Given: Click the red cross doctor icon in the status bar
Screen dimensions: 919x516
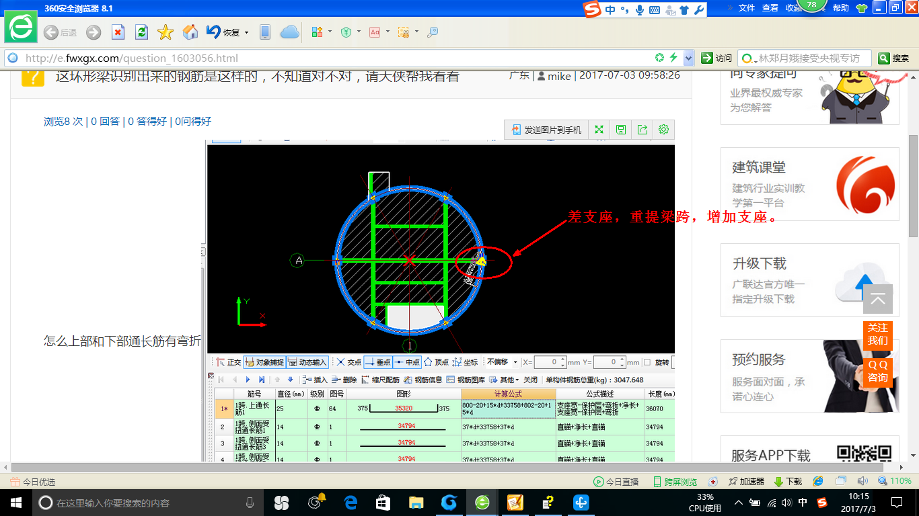Looking at the screenshot, I should click(x=714, y=482).
